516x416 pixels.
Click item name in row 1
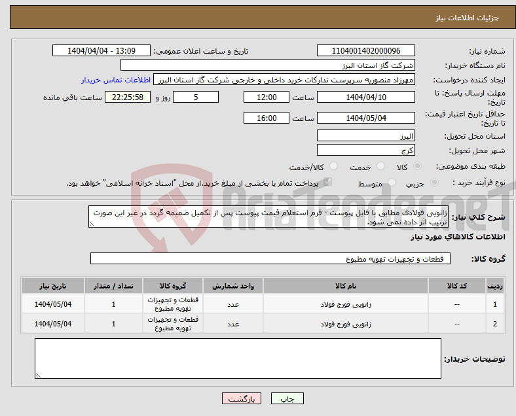point(346,305)
